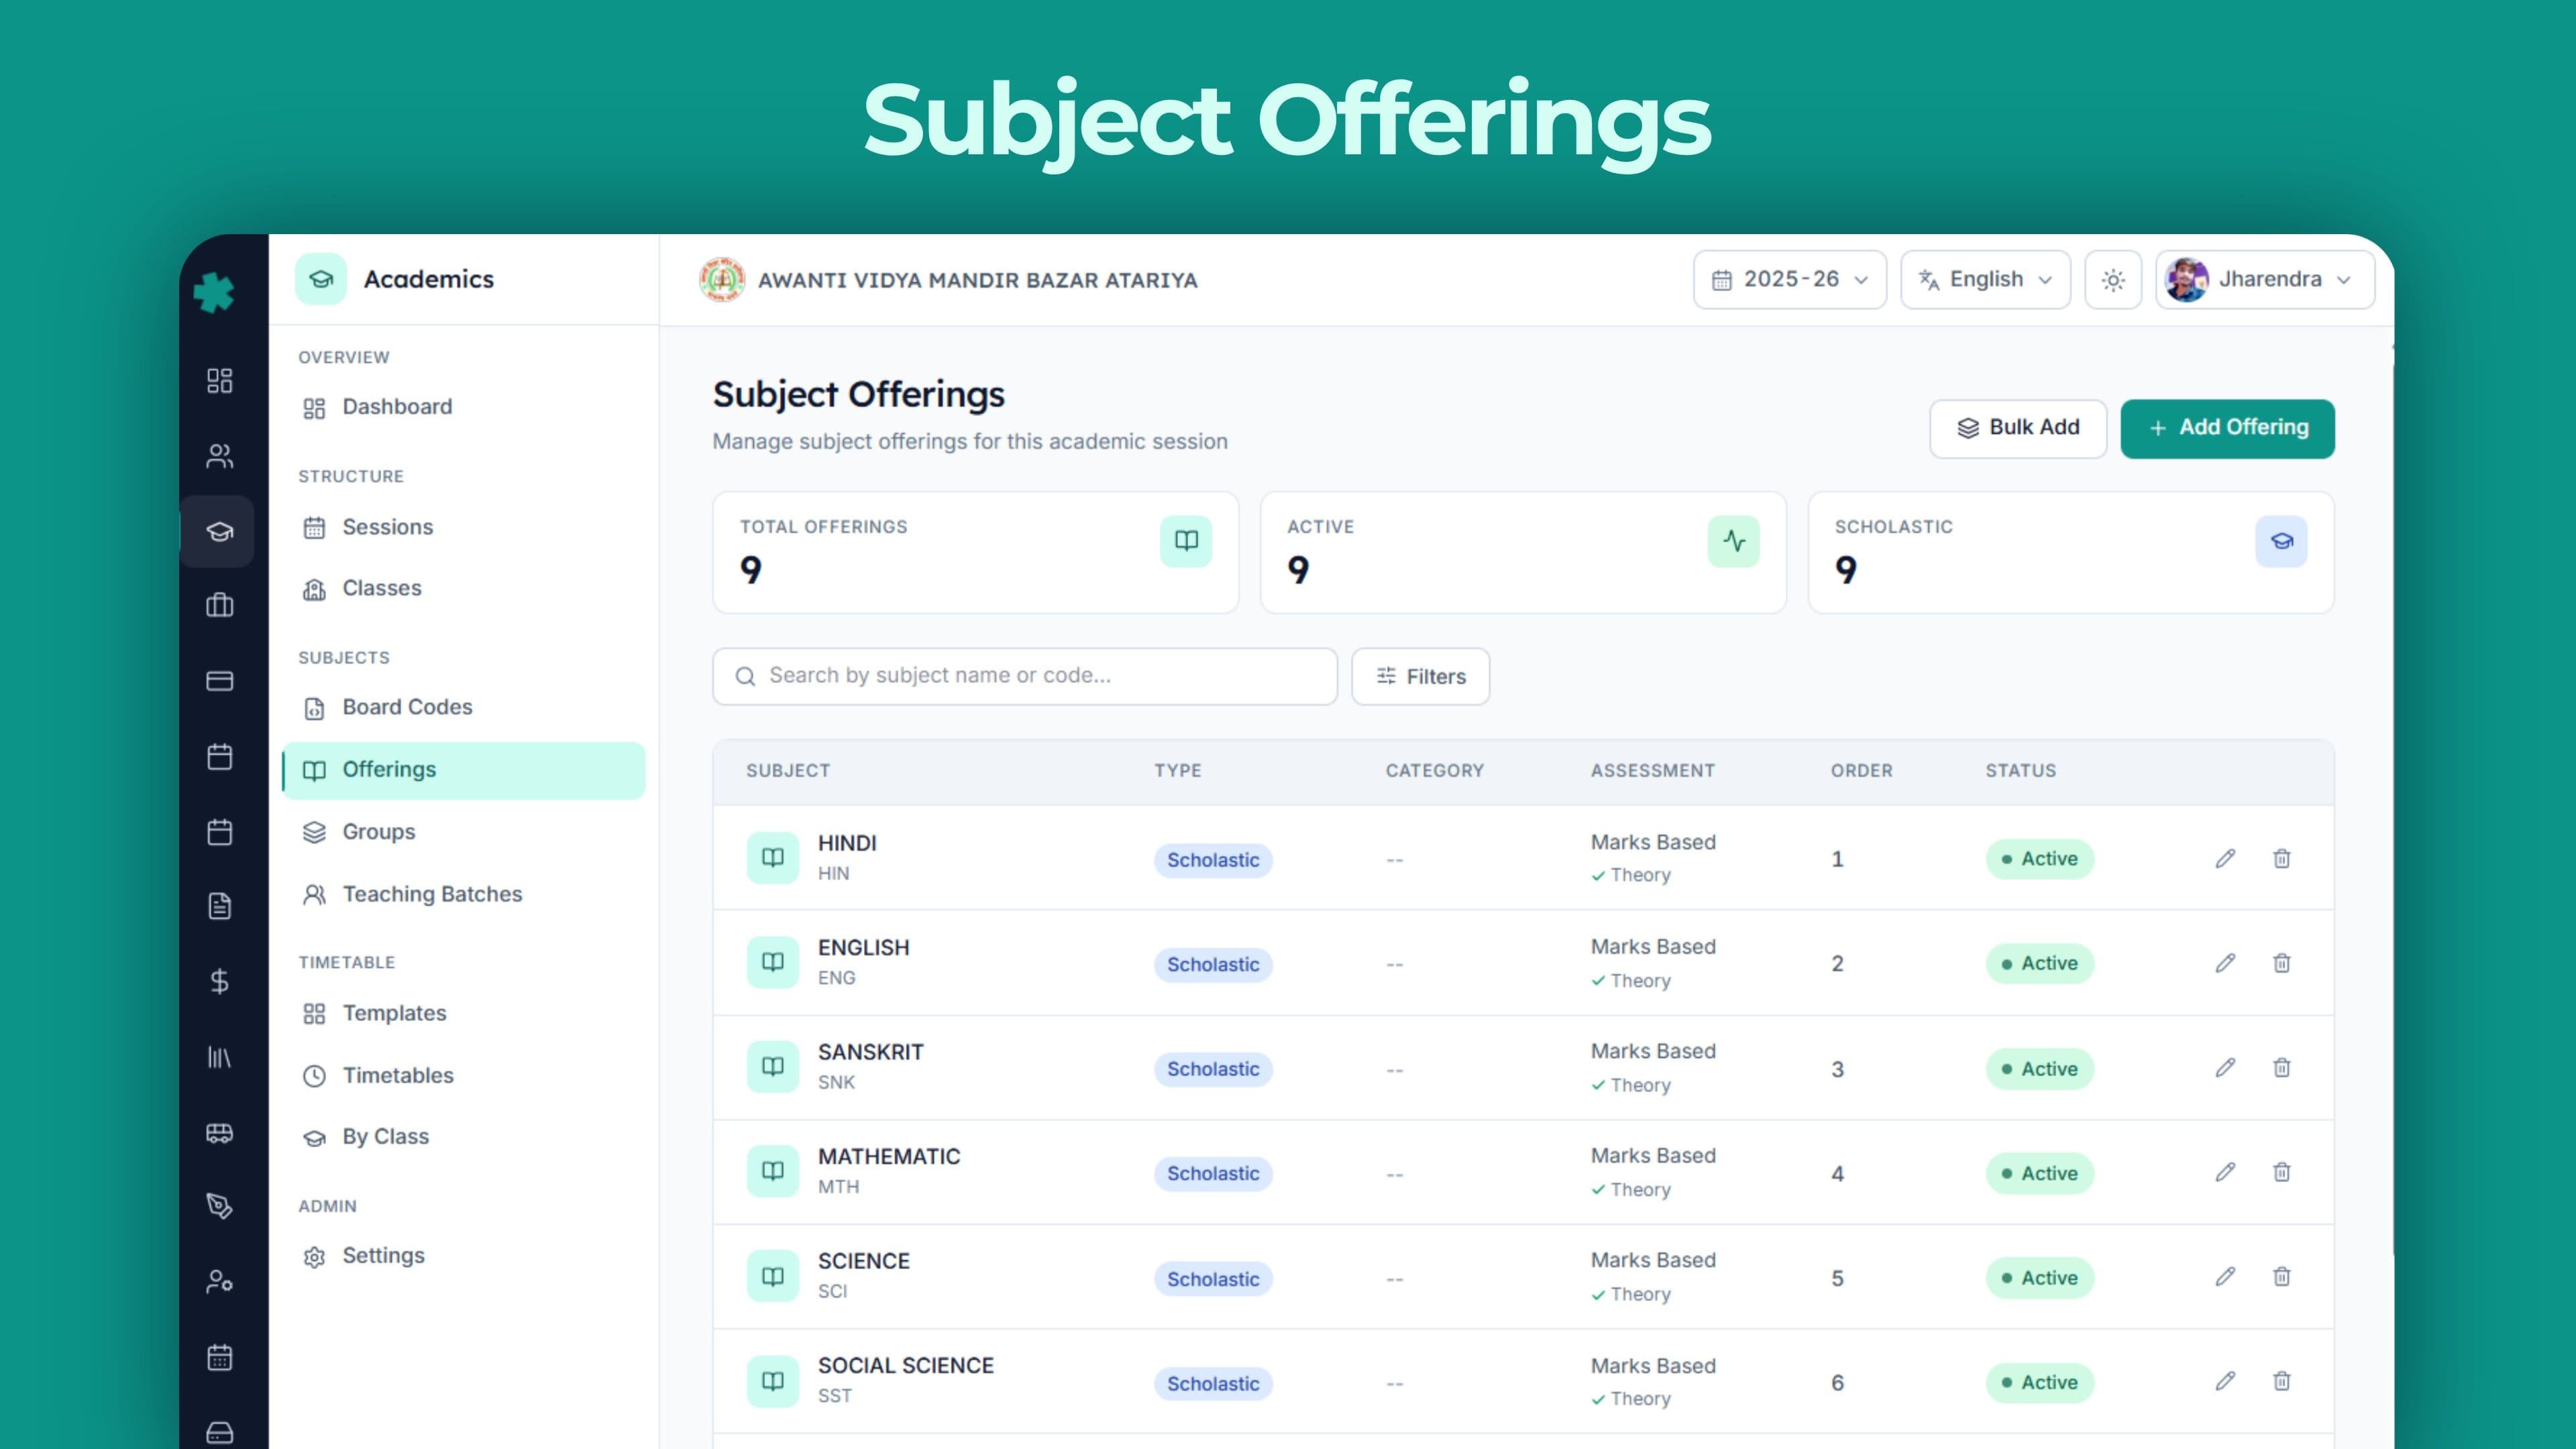2576x1449 pixels.
Task: Select Offerings in the sidebar
Action: pyautogui.click(x=463, y=770)
